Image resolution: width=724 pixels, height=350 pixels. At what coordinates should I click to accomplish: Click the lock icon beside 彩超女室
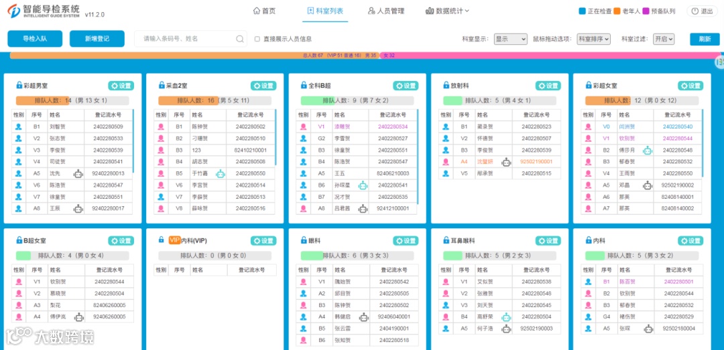coord(589,85)
